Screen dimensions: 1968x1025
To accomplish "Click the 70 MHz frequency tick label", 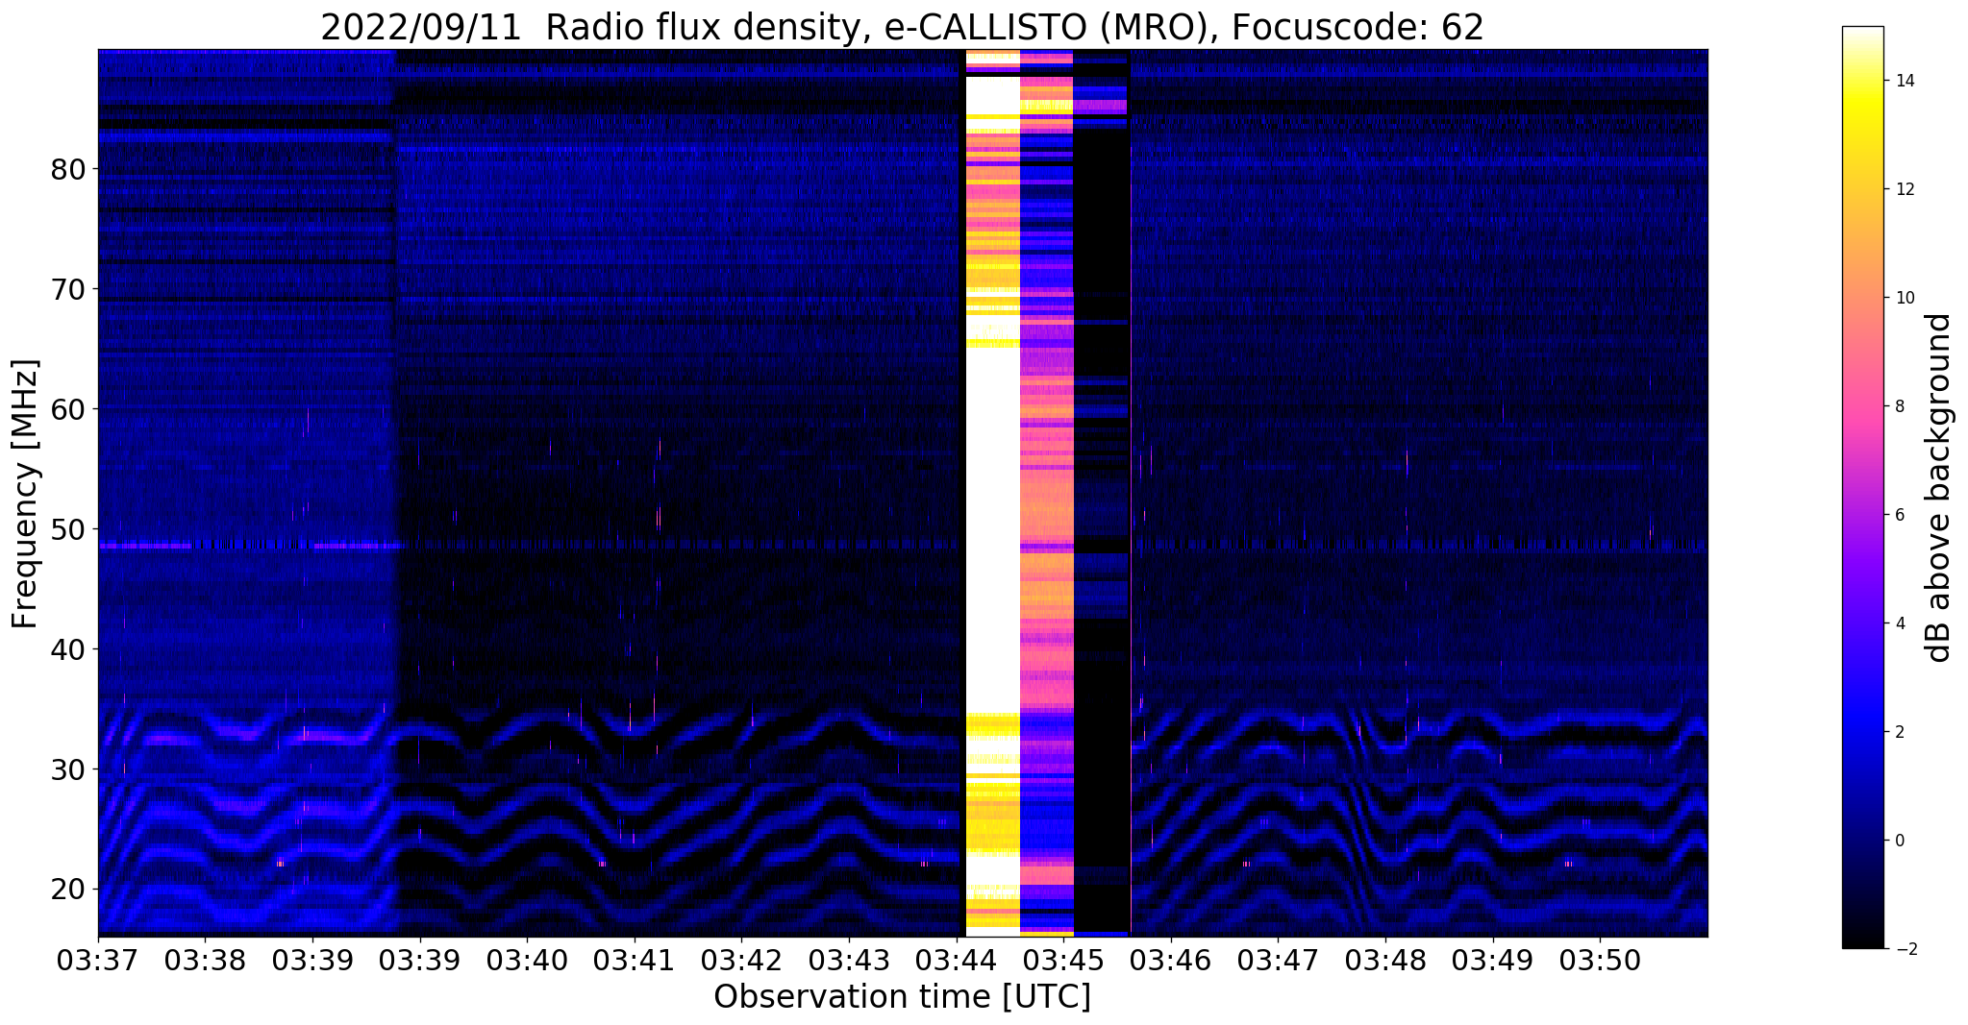I will 68,289.
